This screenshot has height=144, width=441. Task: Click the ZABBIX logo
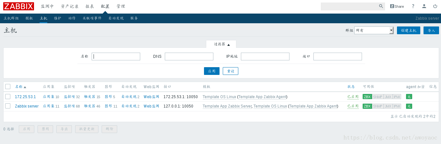[18, 6]
